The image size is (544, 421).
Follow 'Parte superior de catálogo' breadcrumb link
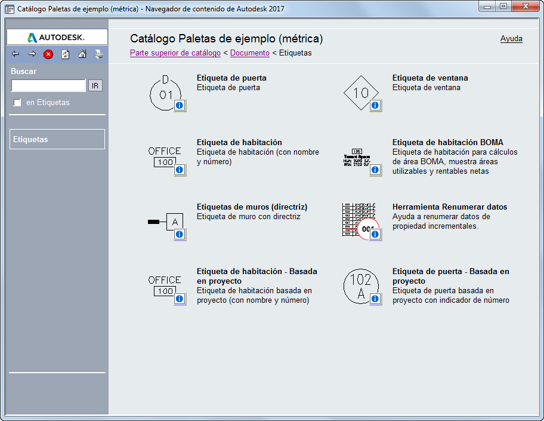coord(175,53)
